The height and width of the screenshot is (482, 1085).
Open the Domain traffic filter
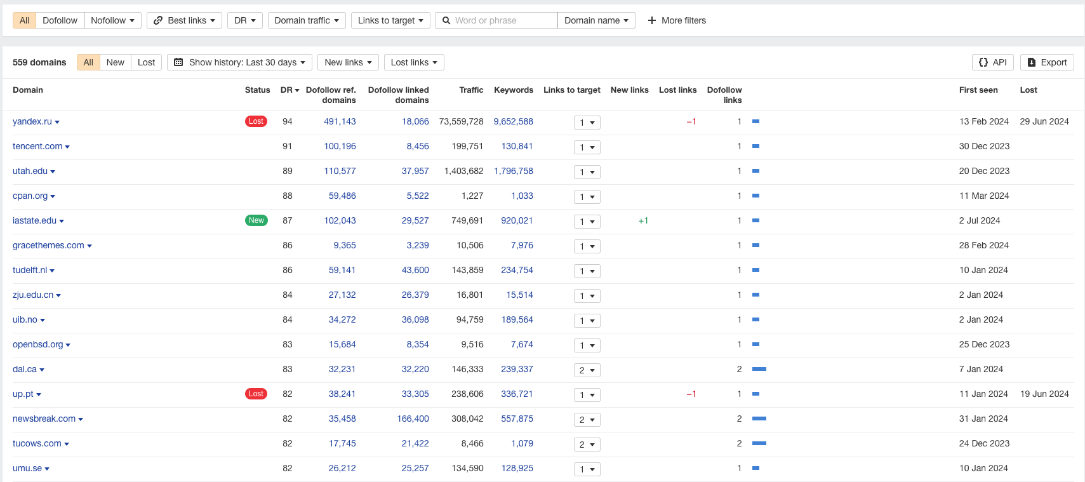pyautogui.click(x=307, y=20)
